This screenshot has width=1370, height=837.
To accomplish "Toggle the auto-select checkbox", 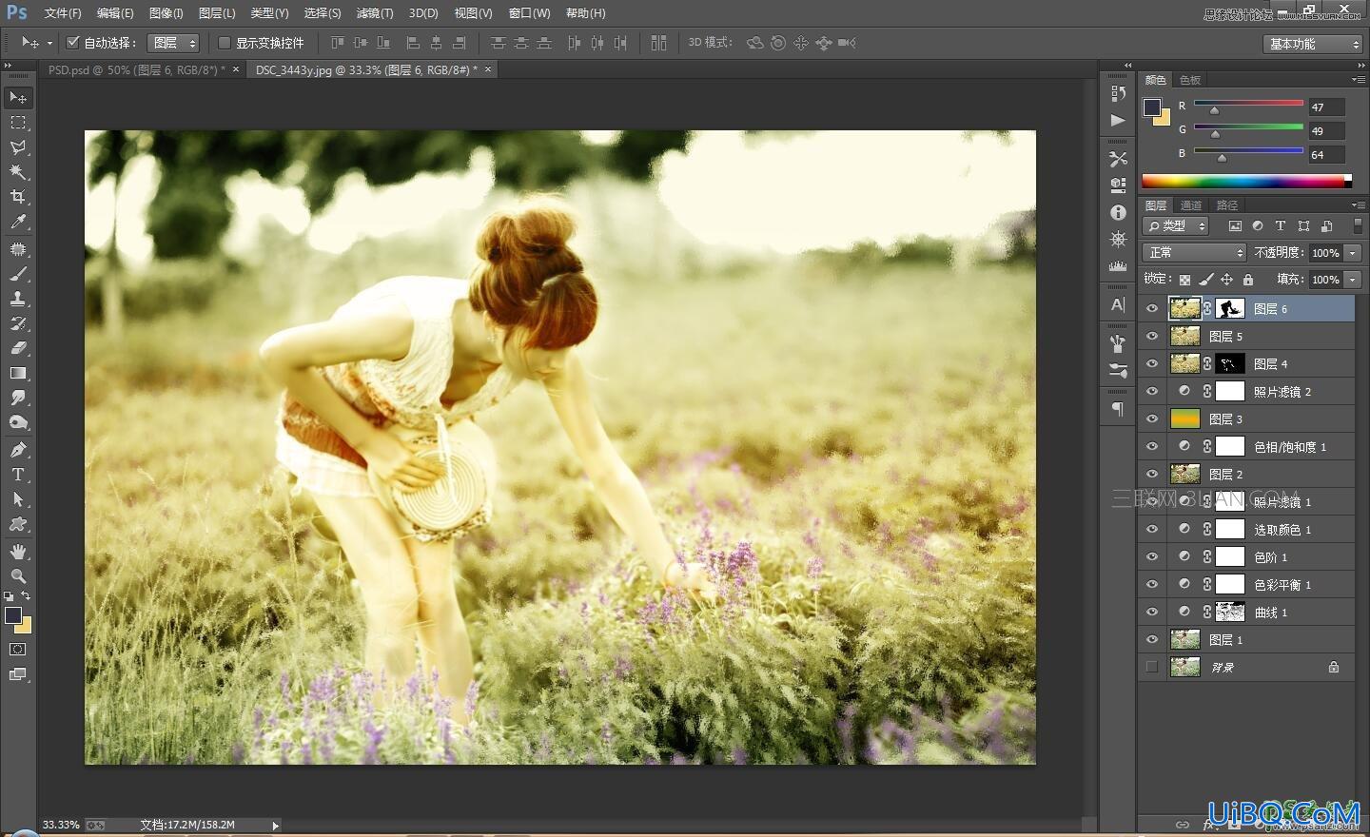I will click(x=73, y=43).
